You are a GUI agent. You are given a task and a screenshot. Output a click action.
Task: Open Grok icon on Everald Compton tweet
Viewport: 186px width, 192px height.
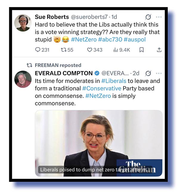[148, 74]
